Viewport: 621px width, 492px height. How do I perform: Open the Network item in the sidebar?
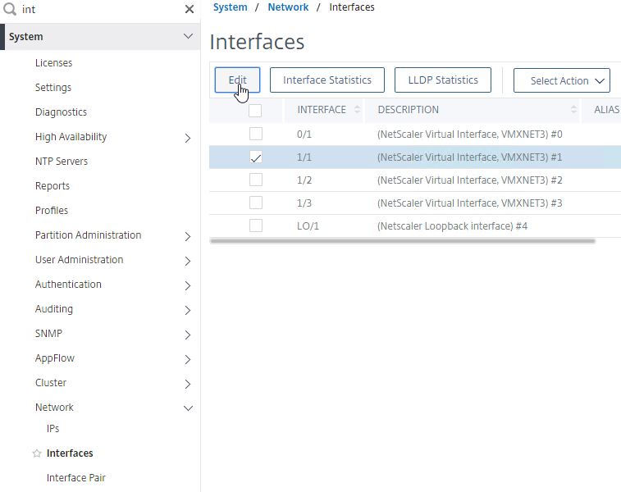[54, 408]
